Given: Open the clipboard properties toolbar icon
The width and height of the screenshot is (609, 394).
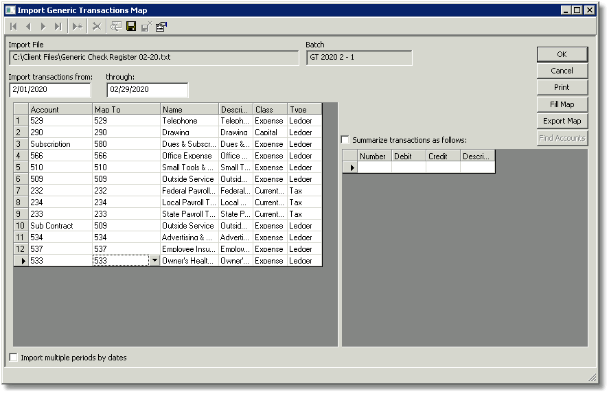Looking at the screenshot, I should [x=161, y=27].
